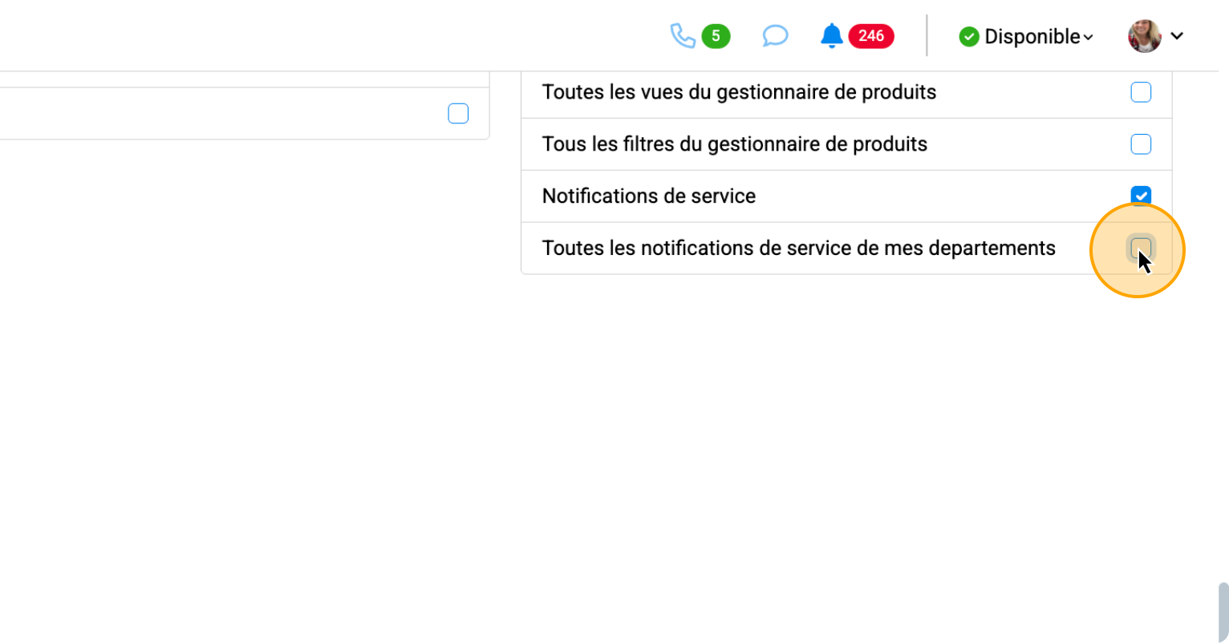Click the vertical scrollbar thumb at right edge
The height and width of the screenshot is (643, 1229).
[1223, 612]
